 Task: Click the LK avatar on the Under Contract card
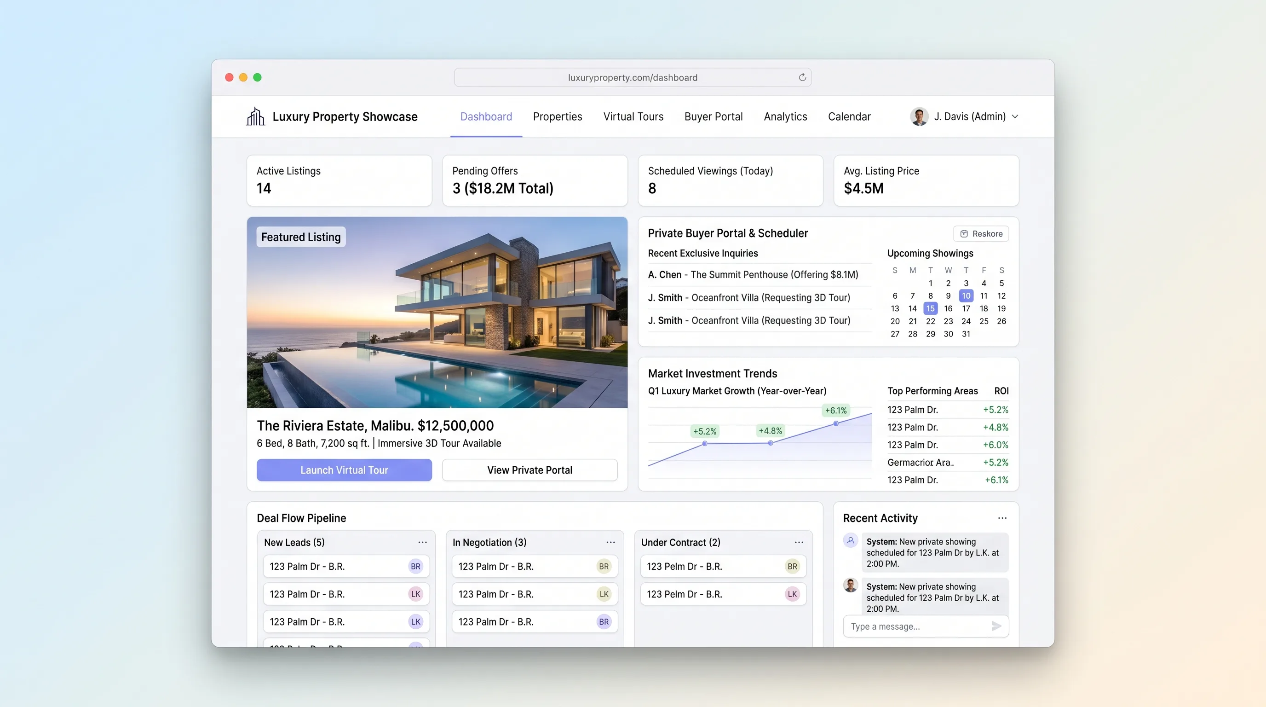(792, 594)
